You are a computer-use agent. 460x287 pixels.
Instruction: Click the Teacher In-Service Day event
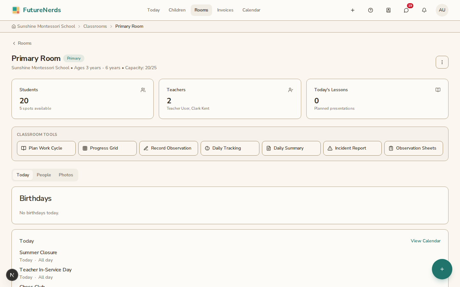(46, 270)
